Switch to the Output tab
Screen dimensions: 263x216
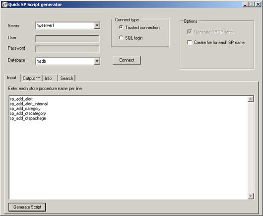(31, 78)
